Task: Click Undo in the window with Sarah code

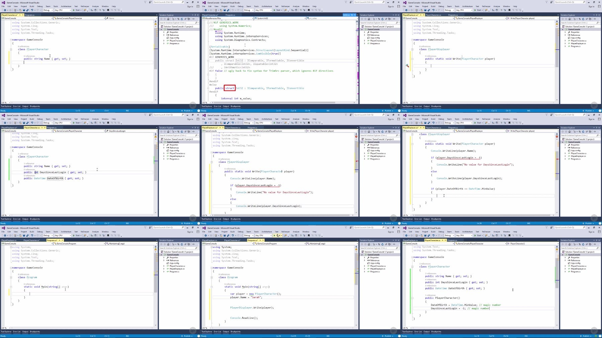Action: tap(233, 235)
